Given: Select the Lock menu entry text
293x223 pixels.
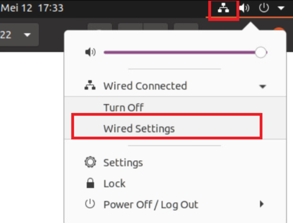Looking at the screenshot, I should tap(114, 183).
